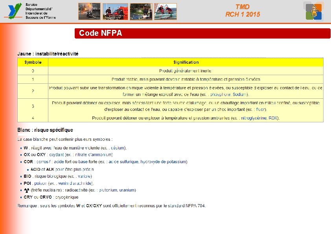Select the Symbole column header
Screen dimensions: 331x234
(33, 62)
